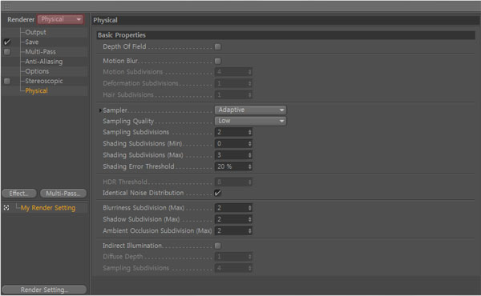Enable the Multi-Pass checkbox

[7, 52]
